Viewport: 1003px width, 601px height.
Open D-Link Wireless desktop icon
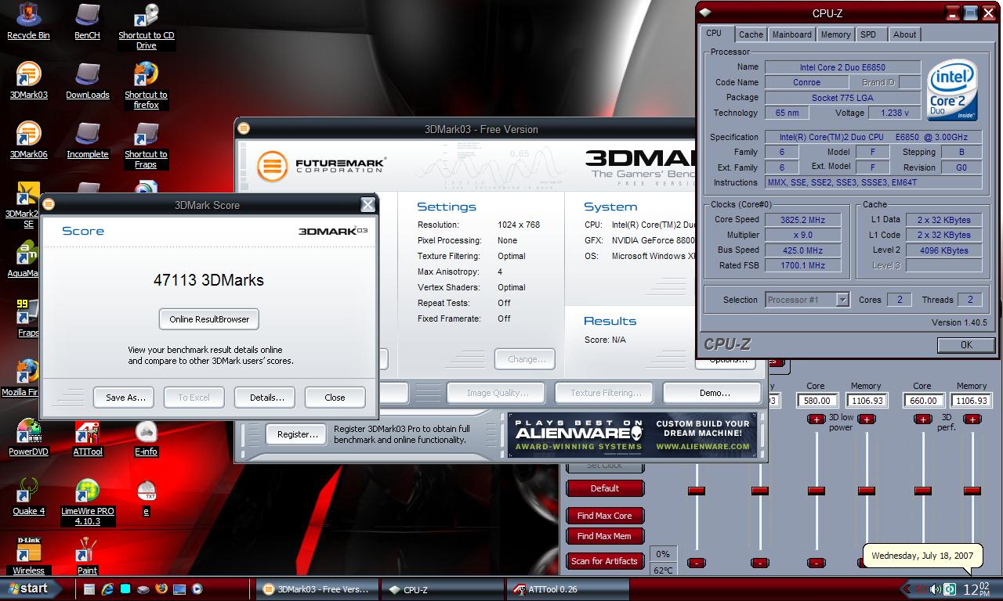[x=28, y=557]
